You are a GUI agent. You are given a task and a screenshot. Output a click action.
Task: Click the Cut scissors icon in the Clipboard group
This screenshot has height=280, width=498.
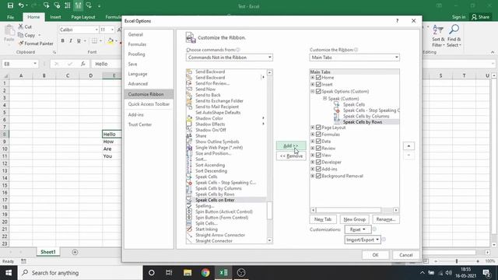tap(21, 26)
